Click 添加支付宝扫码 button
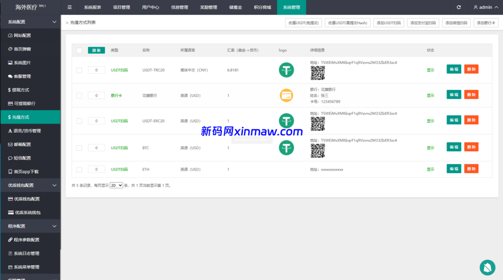 423,23
